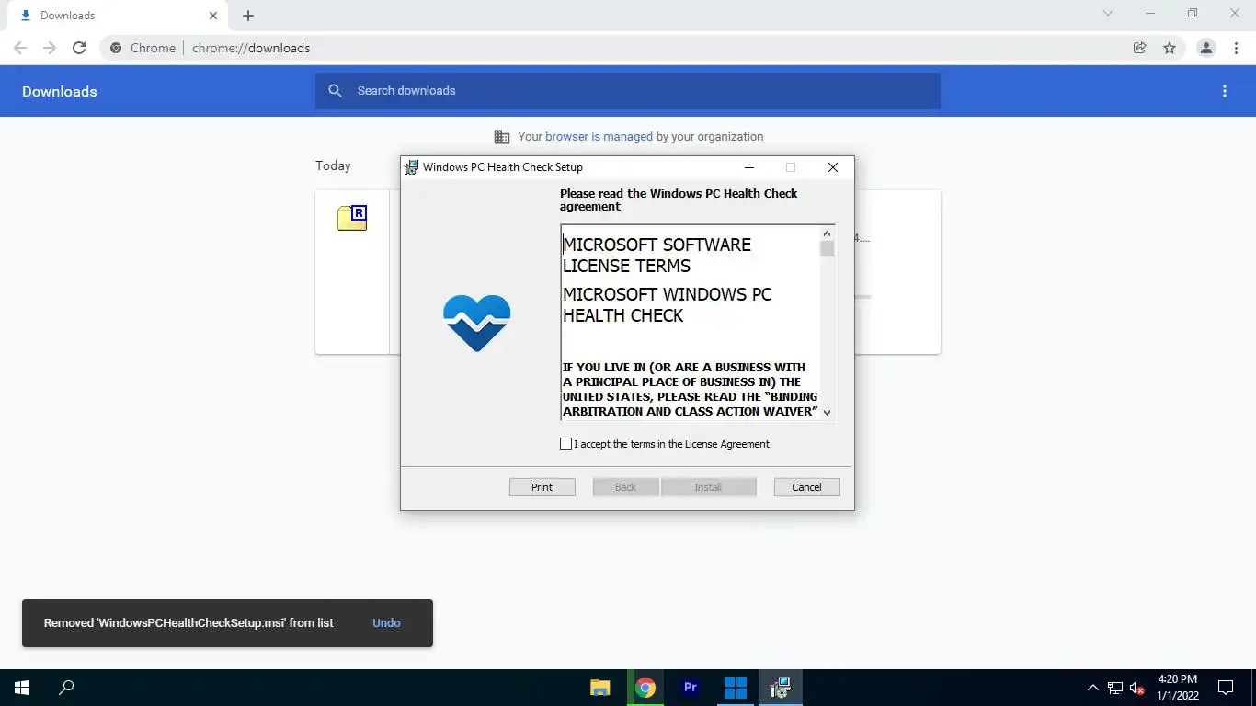
Task: Minimize the setup dialog window
Action: [749, 167]
